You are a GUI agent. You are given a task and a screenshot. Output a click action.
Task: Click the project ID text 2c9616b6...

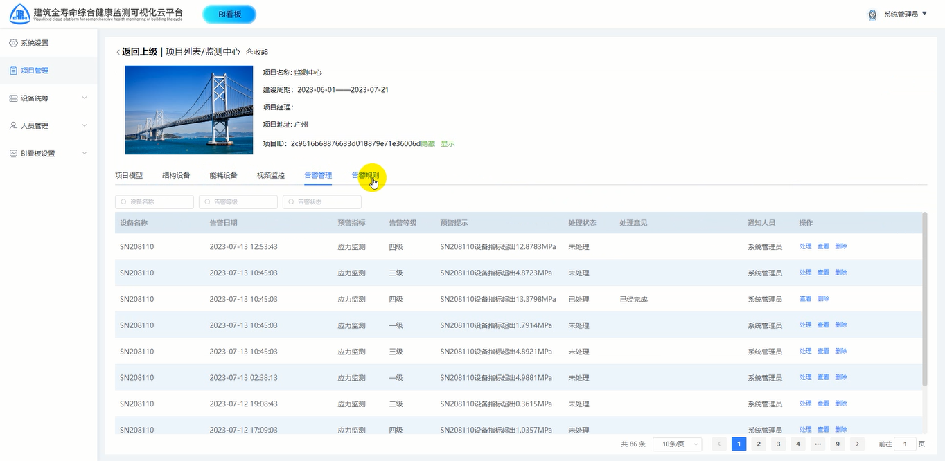(x=355, y=143)
